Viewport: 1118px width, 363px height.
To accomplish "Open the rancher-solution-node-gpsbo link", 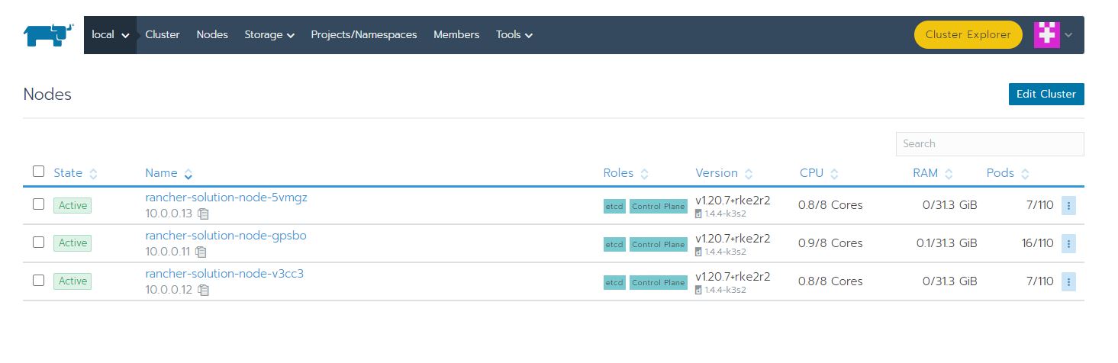I will pos(226,236).
